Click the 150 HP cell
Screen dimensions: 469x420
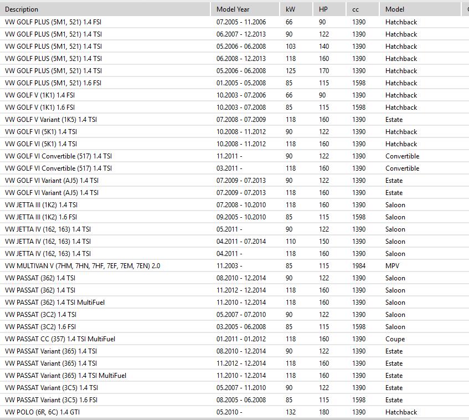coord(324,242)
